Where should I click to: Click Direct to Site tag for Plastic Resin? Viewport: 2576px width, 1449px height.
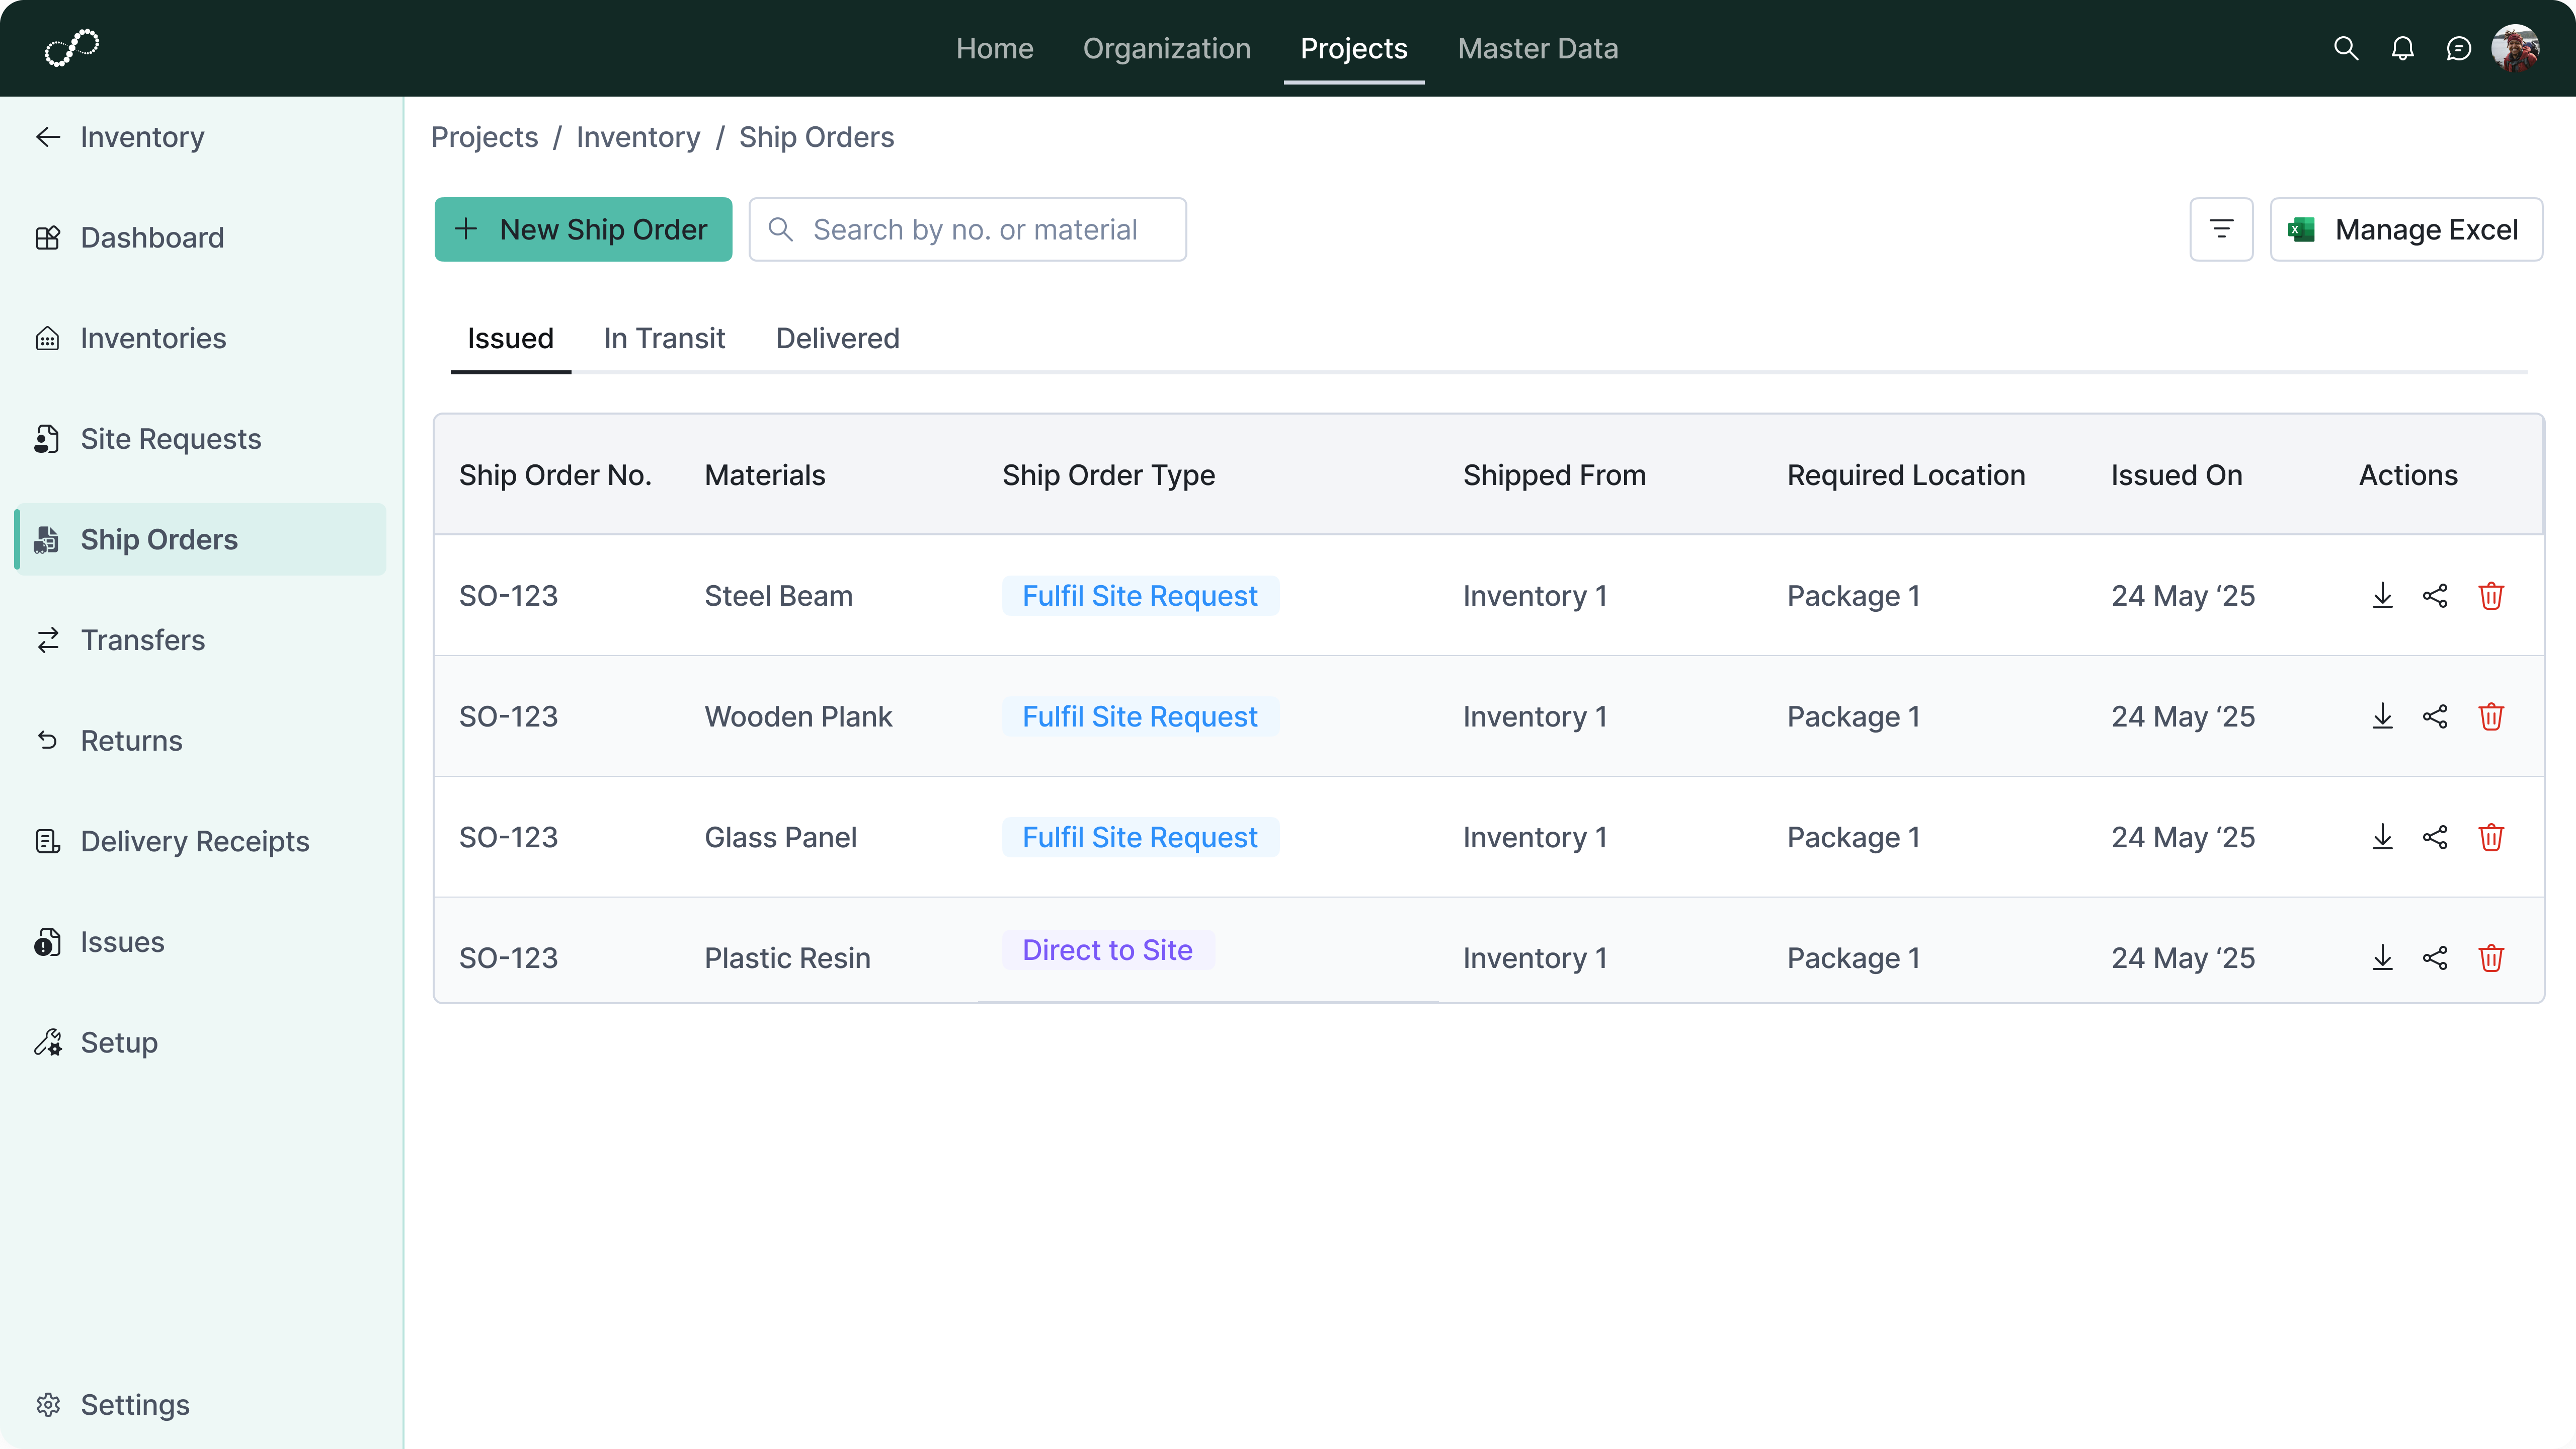click(1108, 950)
